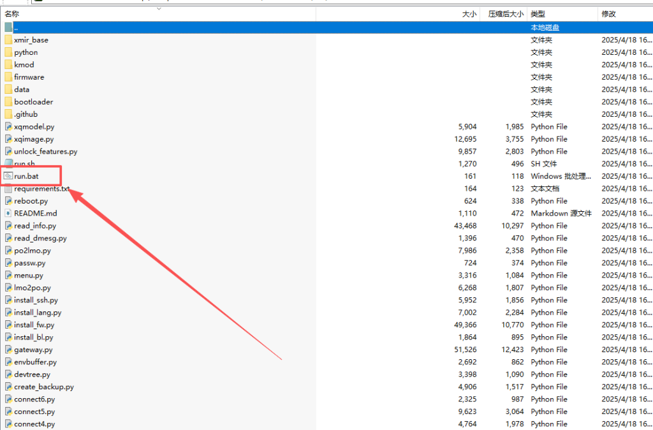Image resolution: width=653 pixels, height=430 pixels.
Task: Select the install_ssh.py file name
Action: click(36, 300)
